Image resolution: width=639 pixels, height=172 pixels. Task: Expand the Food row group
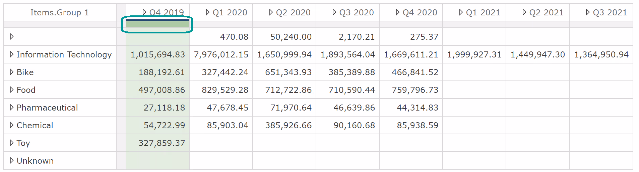coord(12,90)
